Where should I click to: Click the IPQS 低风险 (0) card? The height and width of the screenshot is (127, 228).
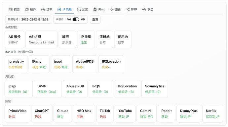tap(101, 89)
